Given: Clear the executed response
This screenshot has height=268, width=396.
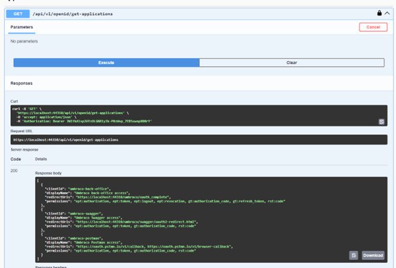Looking at the screenshot, I should [291, 63].
